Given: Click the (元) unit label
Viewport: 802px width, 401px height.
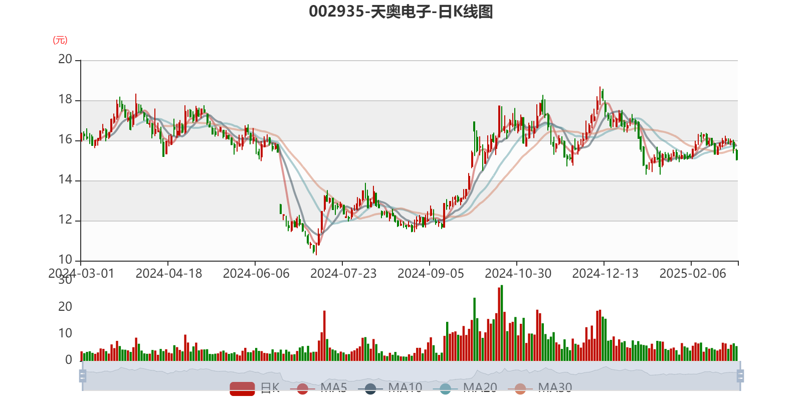Looking at the screenshot, I should click(60, 40).
